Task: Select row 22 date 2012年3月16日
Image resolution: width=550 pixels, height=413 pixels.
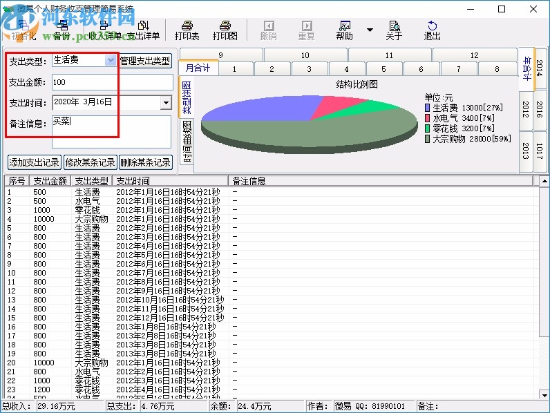Action: [x=168, y=381]
